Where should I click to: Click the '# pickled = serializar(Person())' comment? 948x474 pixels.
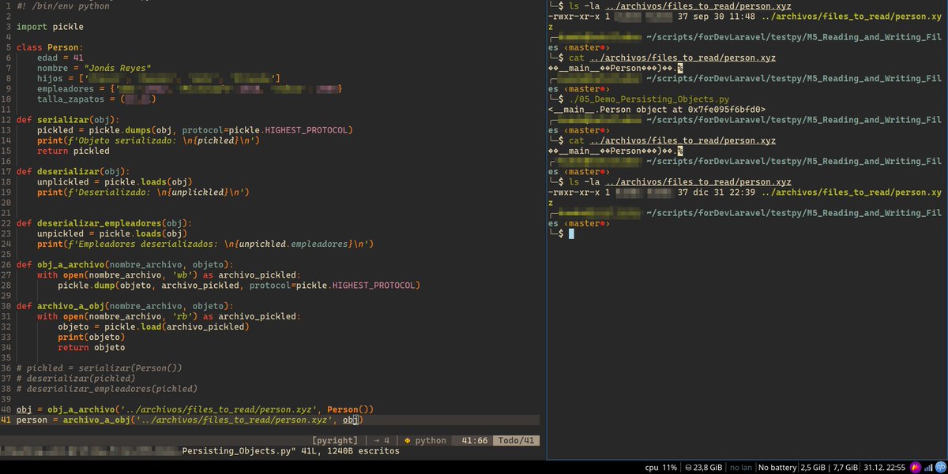(x=100, y=368)
